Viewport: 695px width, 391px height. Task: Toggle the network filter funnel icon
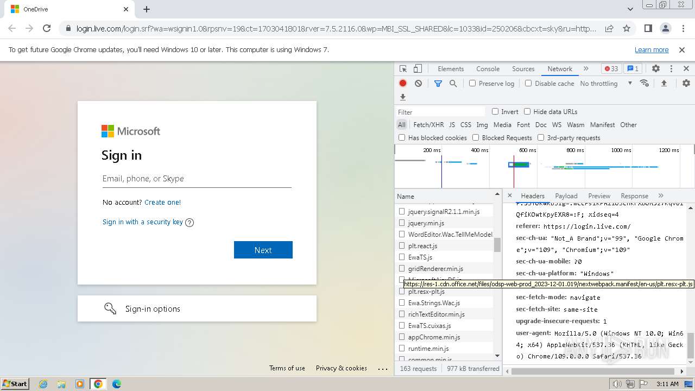coord(438,83)
